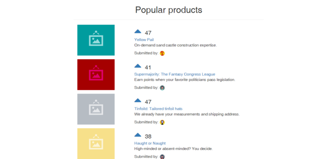Open the Haught or Naught link
This screenshot has width=333, height=159.
pos(150,143)
